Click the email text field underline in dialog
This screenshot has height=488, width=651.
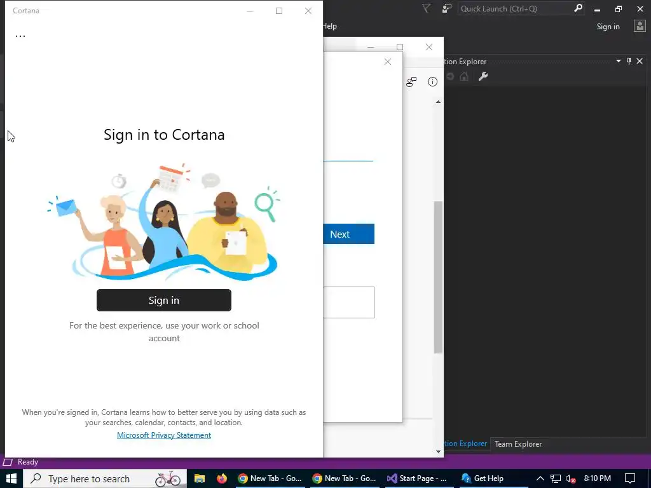click(x=348, y=161)
